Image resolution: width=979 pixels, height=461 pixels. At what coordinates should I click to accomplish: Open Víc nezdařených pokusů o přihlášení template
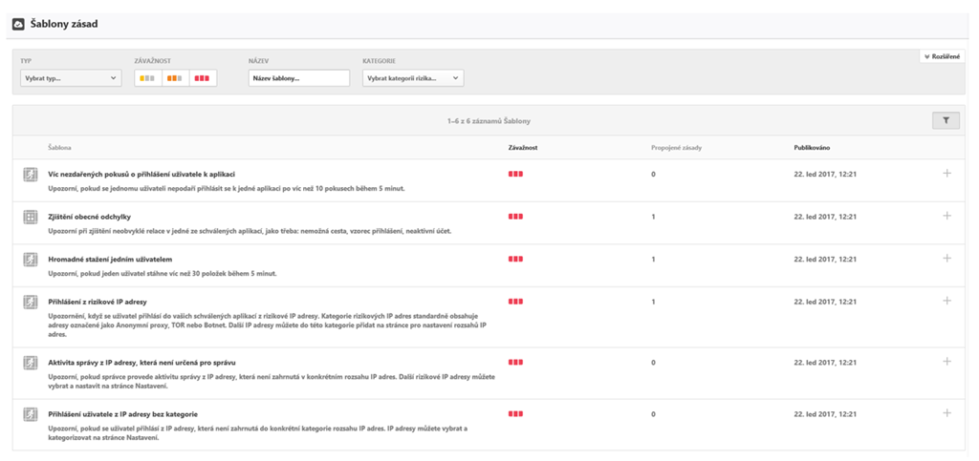point(141,174)
